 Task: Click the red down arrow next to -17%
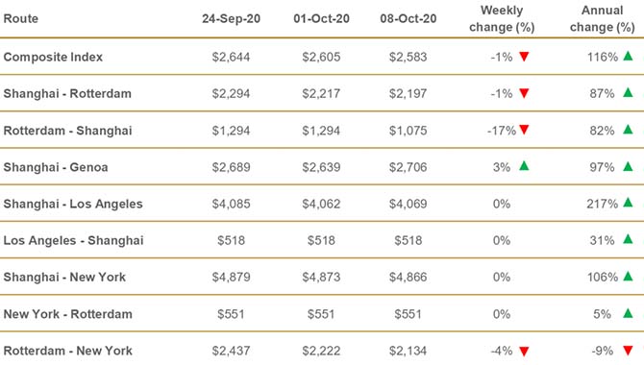coord(524,130)
